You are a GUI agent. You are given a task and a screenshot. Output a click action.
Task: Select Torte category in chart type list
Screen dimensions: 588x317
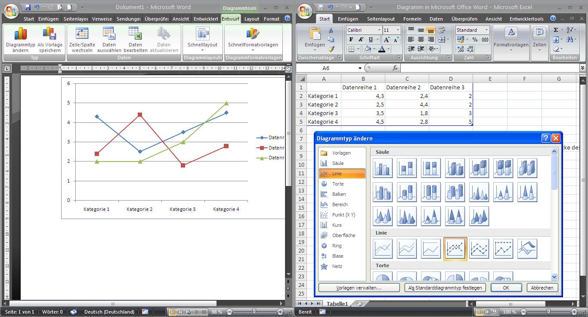[x=342, y=184]
